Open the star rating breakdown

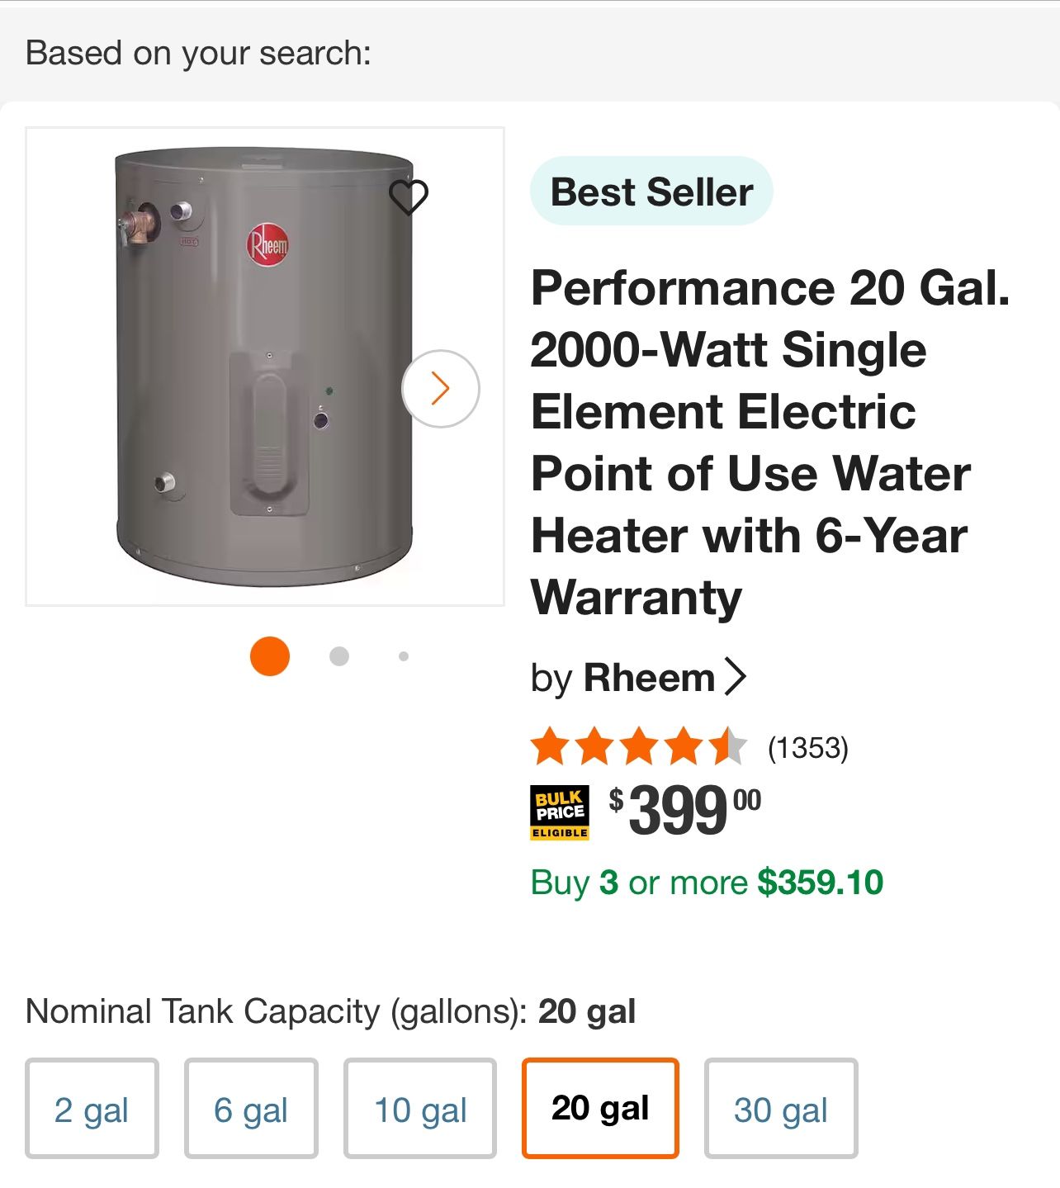638,746
